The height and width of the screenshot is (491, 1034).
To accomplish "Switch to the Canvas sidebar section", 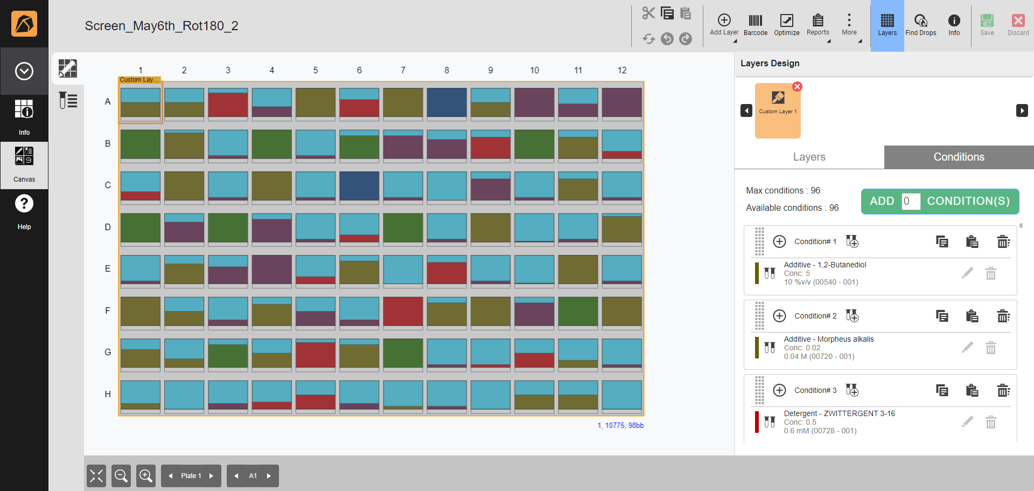I will pyautogui.click(x=24, y=165).
